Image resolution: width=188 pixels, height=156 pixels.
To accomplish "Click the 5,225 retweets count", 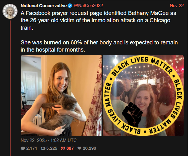I will pos(53,148).
